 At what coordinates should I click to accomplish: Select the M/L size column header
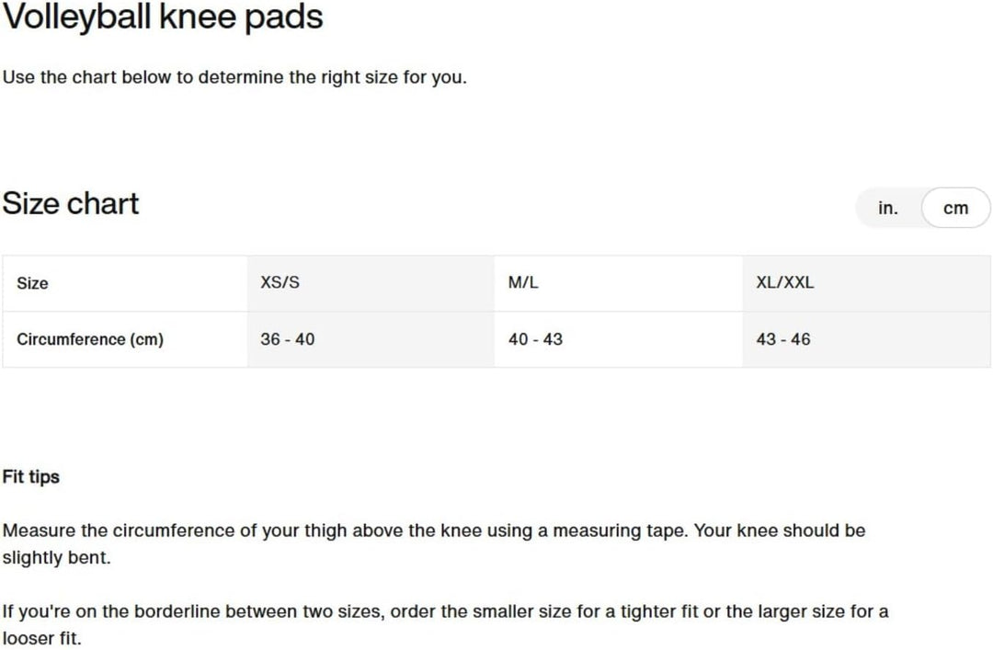tap(618, 282)
